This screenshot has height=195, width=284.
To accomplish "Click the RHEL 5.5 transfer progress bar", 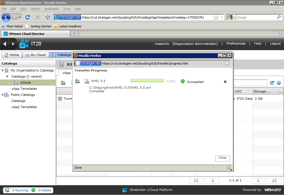I will (147, 81).
